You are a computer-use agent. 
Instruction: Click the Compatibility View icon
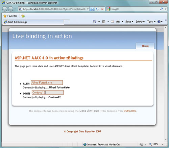tap(92, 9)
